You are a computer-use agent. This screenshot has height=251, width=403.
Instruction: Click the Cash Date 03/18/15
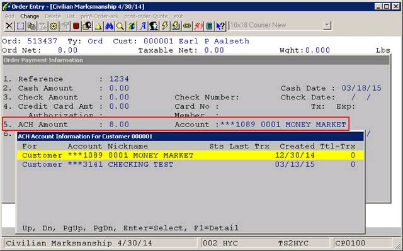[361, 88]
